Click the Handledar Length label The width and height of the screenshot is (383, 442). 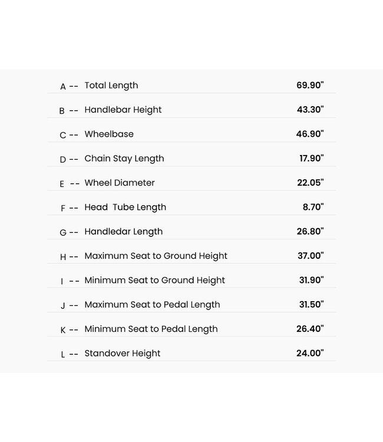pyautogui.click(x=123, y=232)
